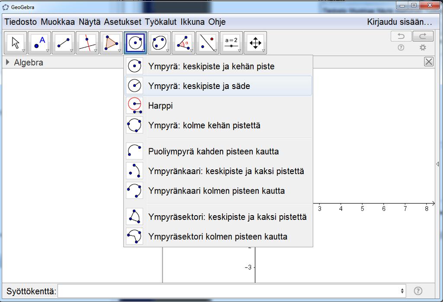Viewport: 443px width, 302px height.
Task: Click icon for Ympyräsektori: keskipiste ja kaksi pistettä
Action: point(135,216)
